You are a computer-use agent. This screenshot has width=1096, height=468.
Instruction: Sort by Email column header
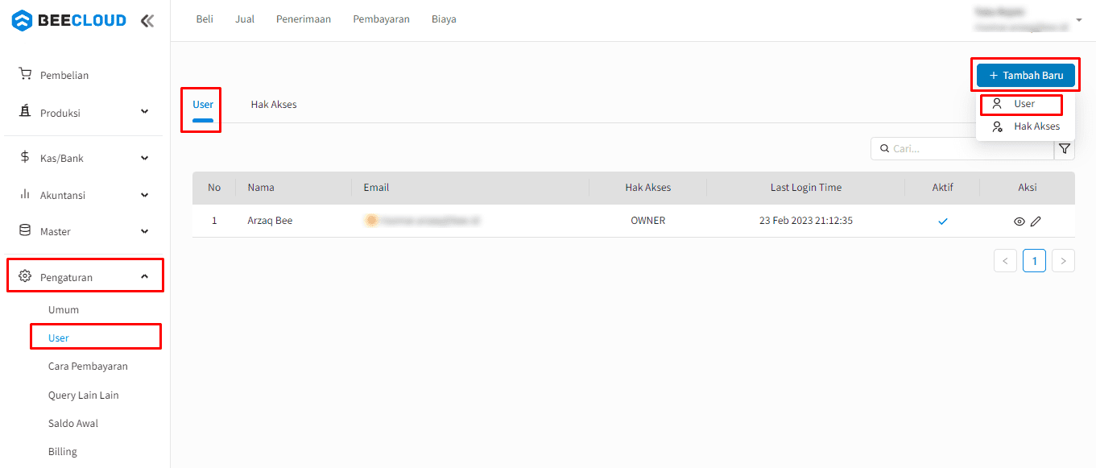coord(376,188)
